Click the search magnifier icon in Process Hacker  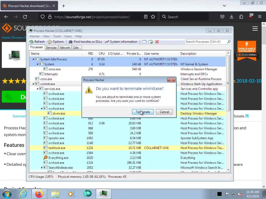(229, 42)
